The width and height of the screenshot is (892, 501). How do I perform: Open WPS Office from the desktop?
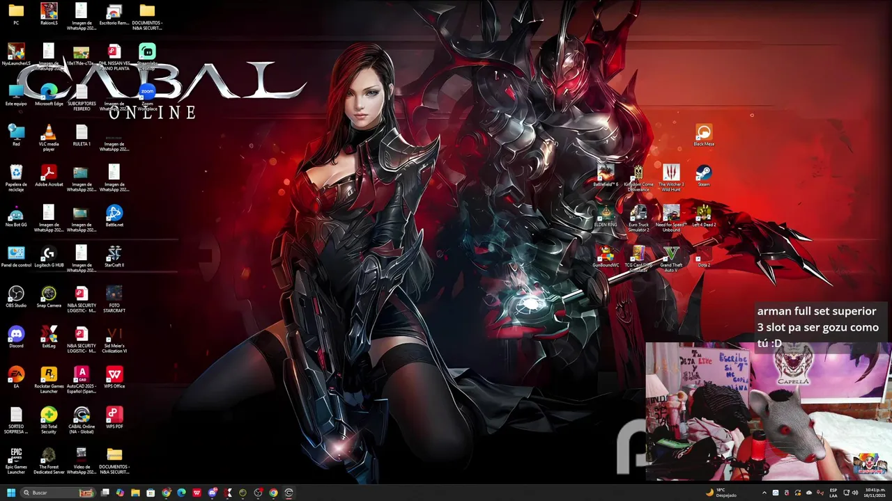coord(114,377)
